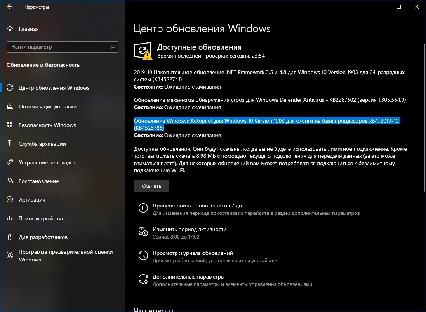Viewport: 426px width, 312px height.
Task: Open Просмотр журнала обновлений
Action: coord(193,253)
